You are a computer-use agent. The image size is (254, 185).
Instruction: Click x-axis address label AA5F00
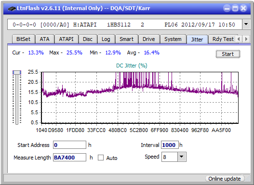point(221,130)
